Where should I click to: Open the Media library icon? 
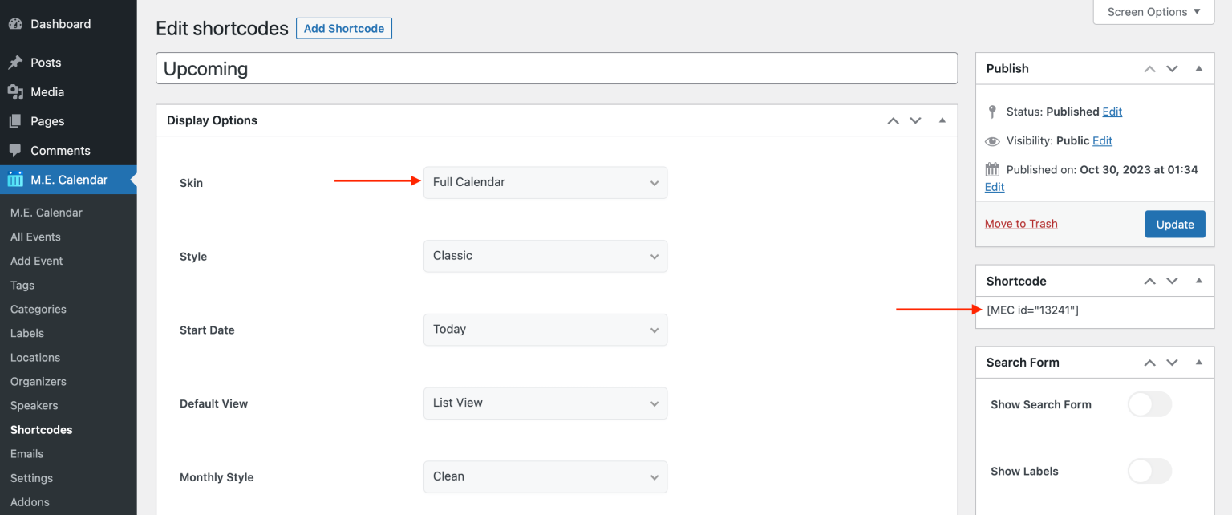[x=15, y=92]
